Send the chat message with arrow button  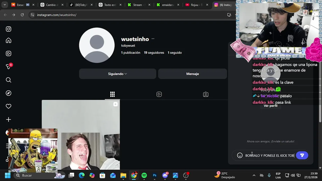pyautogui.click(x=302, y=155)
